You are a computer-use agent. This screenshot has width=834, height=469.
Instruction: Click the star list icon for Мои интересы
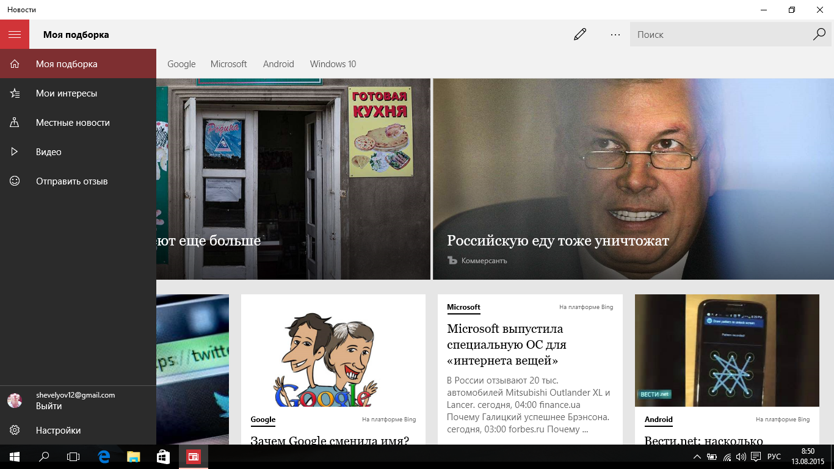pyautogui.click(x=15, y=93)
